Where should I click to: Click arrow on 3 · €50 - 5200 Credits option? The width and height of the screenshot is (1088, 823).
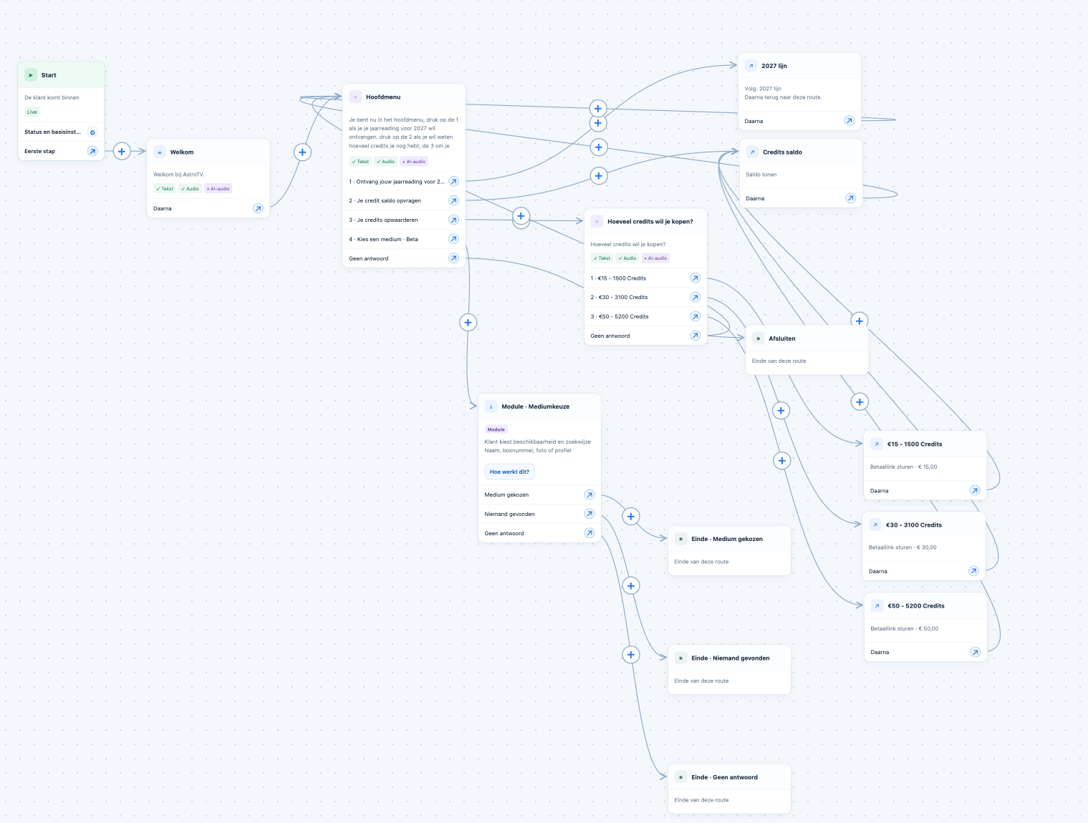695,316
